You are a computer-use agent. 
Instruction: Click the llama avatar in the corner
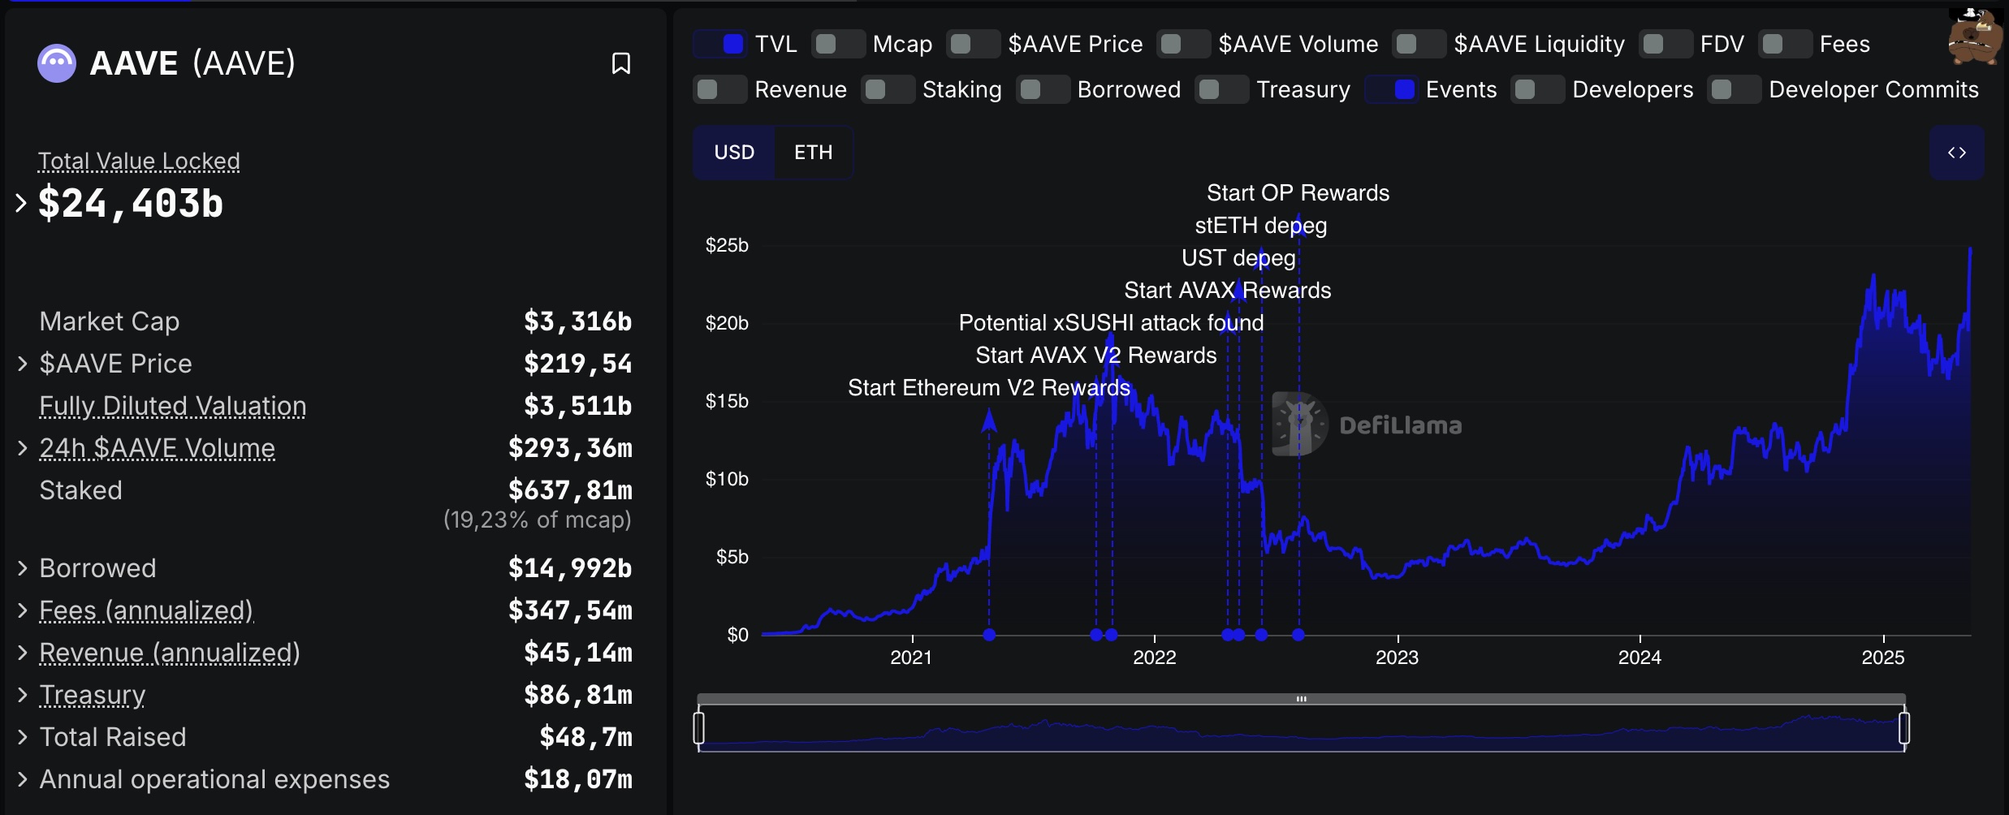[1976, 37]
